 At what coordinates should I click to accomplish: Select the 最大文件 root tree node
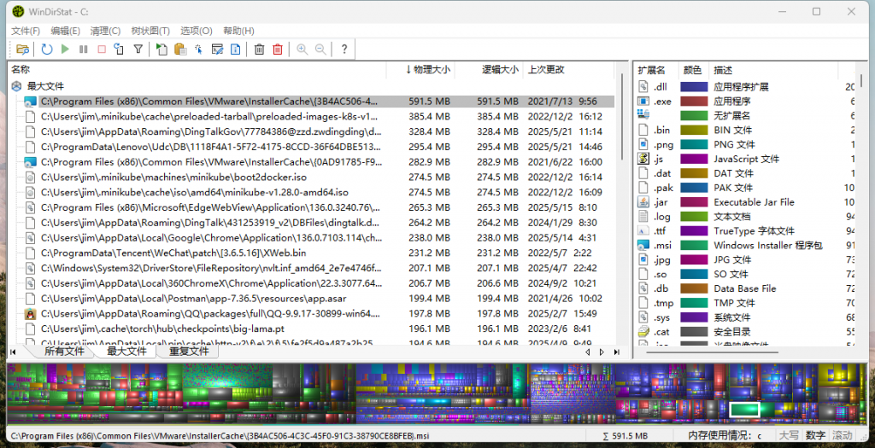[46, 86]
